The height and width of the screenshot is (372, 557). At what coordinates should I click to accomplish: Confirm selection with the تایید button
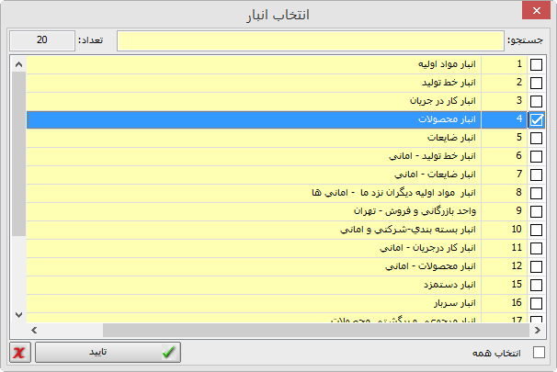click(108, 352)
